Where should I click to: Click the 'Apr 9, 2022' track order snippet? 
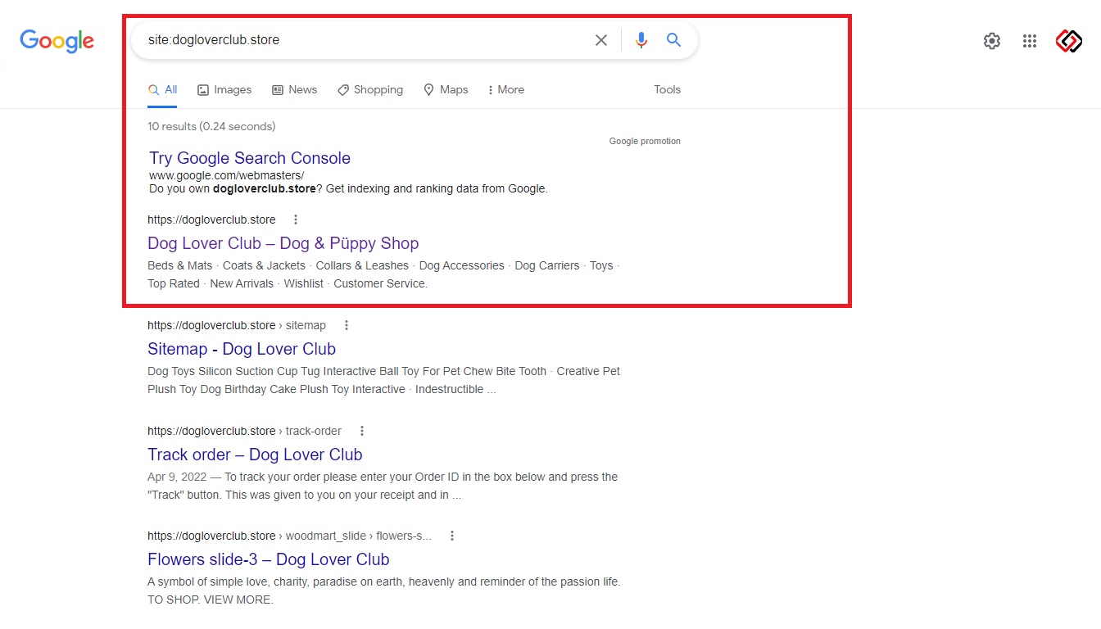[x=383, y=486]
